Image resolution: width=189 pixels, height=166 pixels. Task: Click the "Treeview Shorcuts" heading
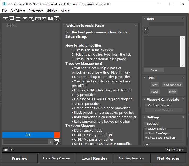80,126
